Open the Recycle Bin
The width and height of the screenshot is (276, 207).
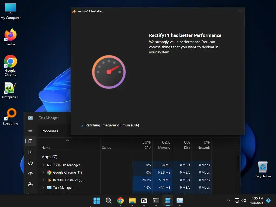[263, 170]
